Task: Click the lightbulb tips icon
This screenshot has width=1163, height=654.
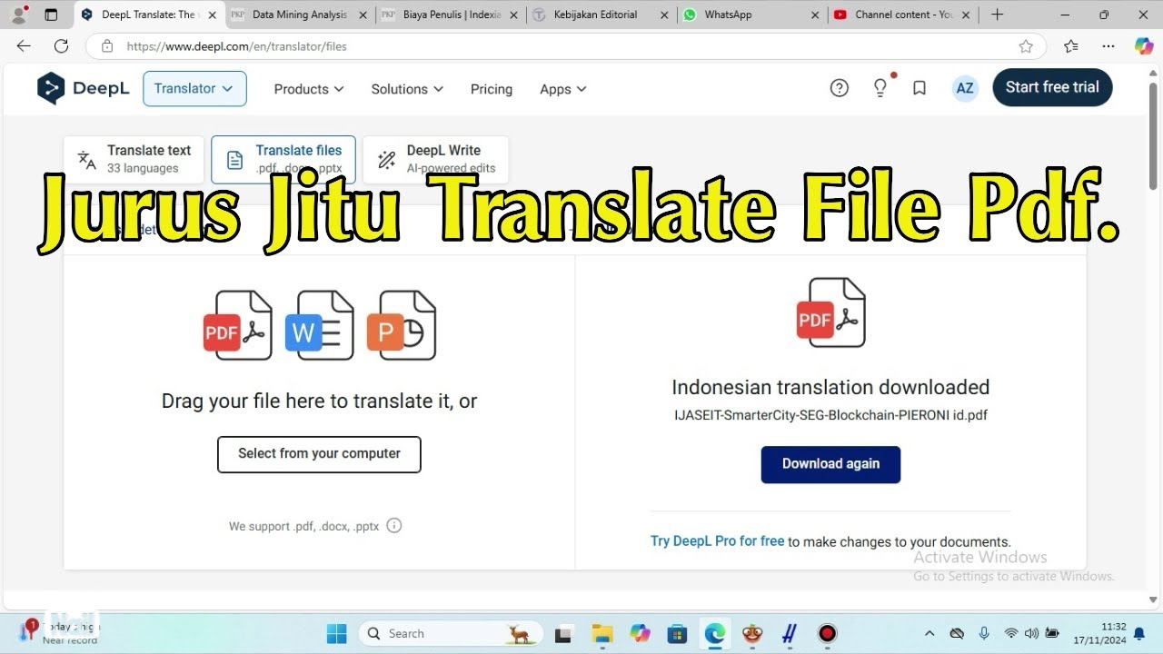Action: (880, 88)
